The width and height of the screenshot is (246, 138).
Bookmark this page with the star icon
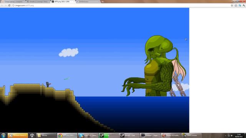click(232, 5)
